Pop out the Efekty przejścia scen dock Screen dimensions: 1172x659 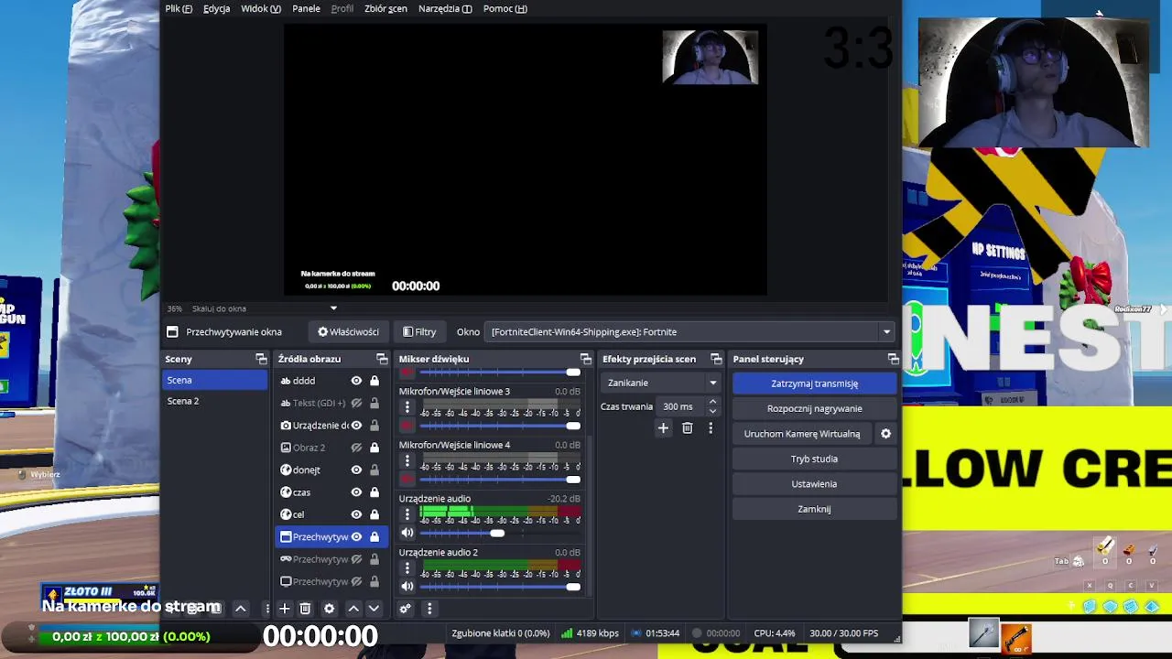pos(716,359)
